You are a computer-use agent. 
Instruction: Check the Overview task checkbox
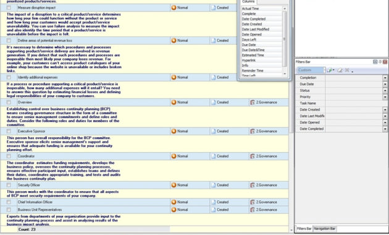tap(9, 102)
